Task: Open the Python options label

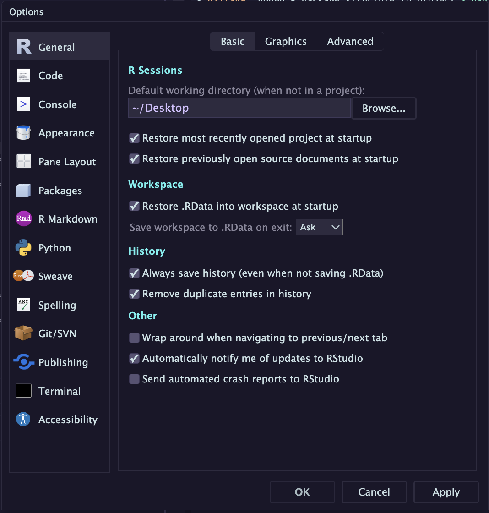Action: 54,248
